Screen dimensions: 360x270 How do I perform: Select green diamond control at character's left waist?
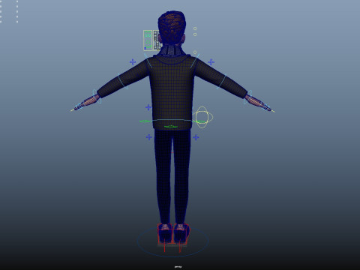coord(145,121)
